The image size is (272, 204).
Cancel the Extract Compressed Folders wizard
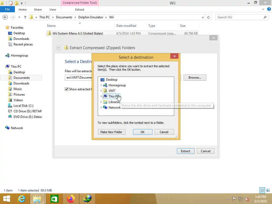point(206,151)
